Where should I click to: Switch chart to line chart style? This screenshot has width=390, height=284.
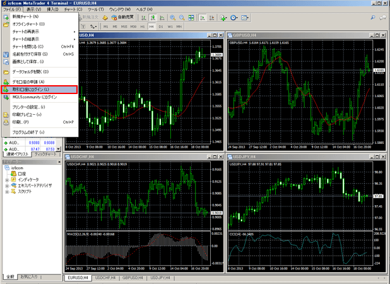pos(162,18)
